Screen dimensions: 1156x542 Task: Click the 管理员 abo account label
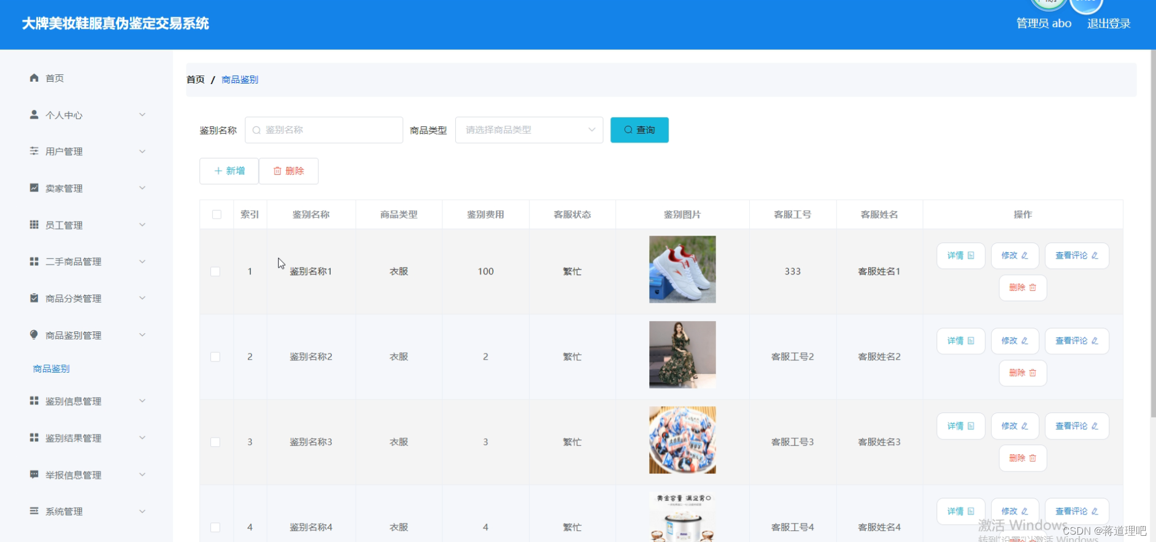[x=1044, y=23]
